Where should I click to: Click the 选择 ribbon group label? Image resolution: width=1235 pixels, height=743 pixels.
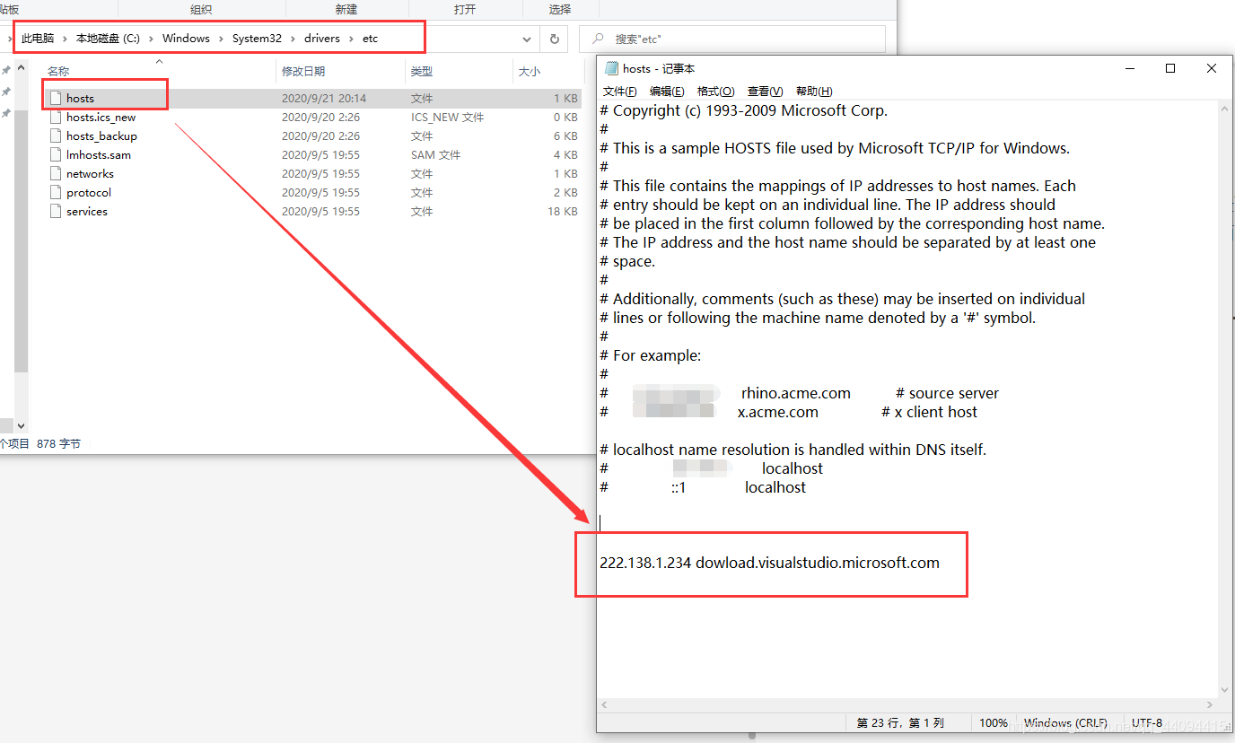tap(560, 9)
